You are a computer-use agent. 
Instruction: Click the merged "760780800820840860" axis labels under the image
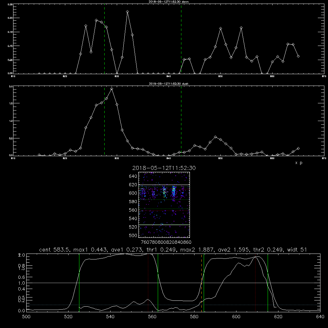pos(166,242)
